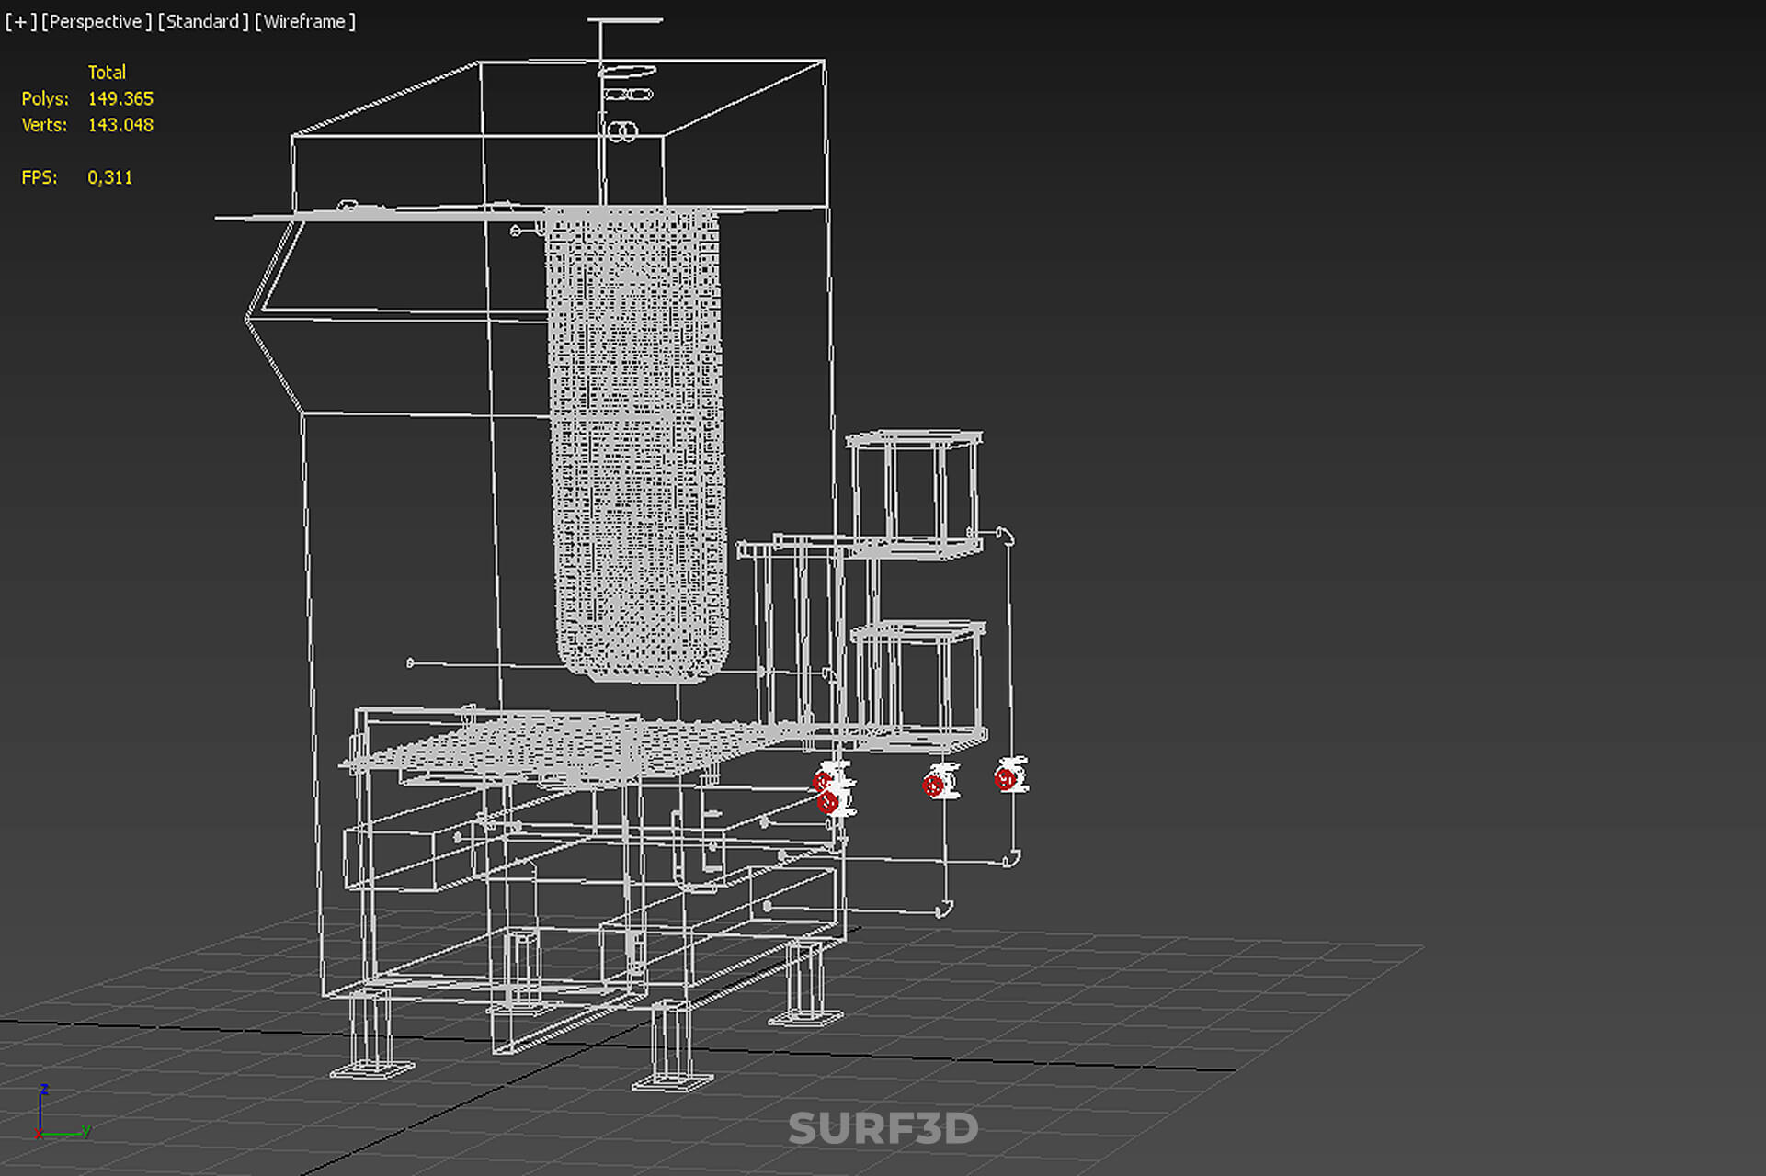This screenshot has width=1766, height=1176.
Task: Open the Perspective viewport label menu
Action: click(97, 21)
